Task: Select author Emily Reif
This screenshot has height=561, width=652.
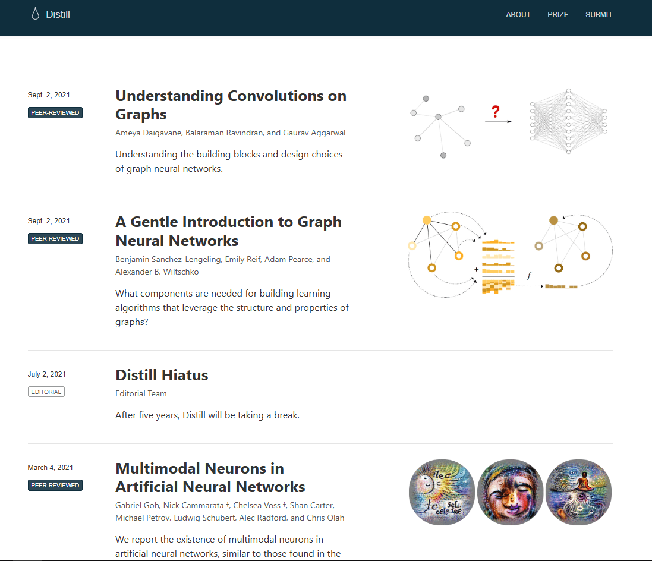Action: (x=242, y=259)
